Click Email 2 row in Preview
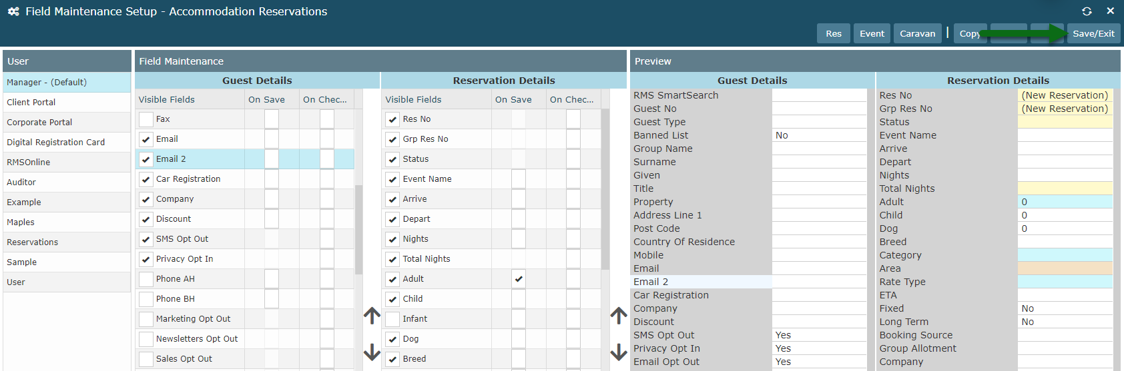The width and height of the screenshot is (1124, 371). 748,282
